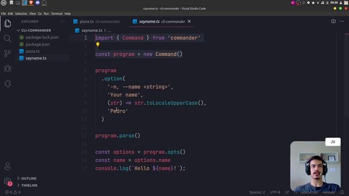
Task: Click the 'Pedro' default value string
Action: (x=118, y=111)
